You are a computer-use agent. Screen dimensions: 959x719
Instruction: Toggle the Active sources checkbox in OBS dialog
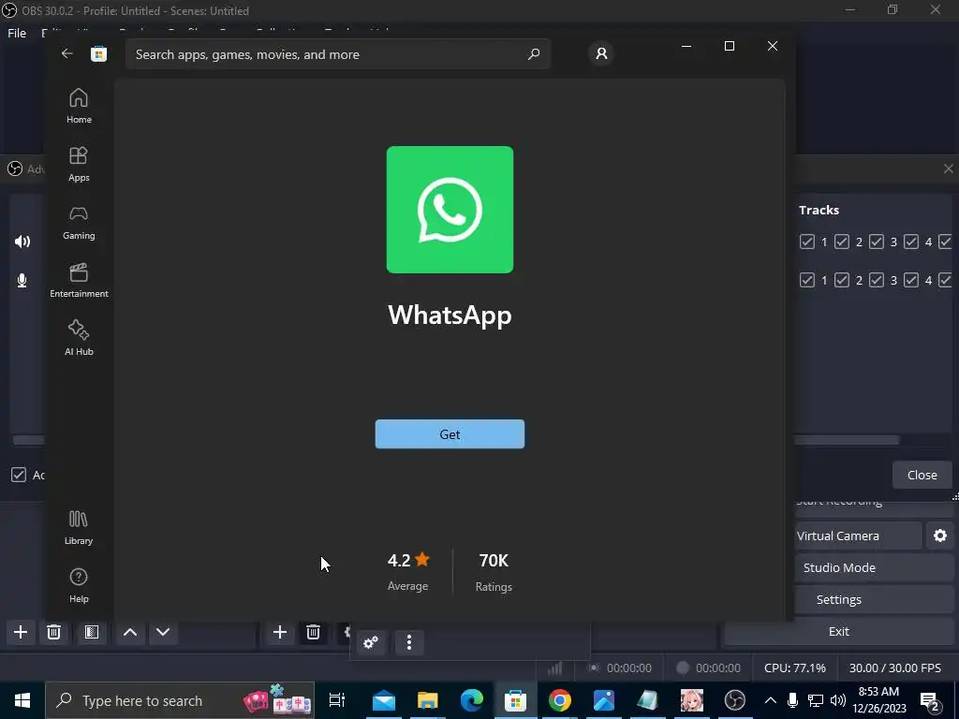tap(19, 475)
